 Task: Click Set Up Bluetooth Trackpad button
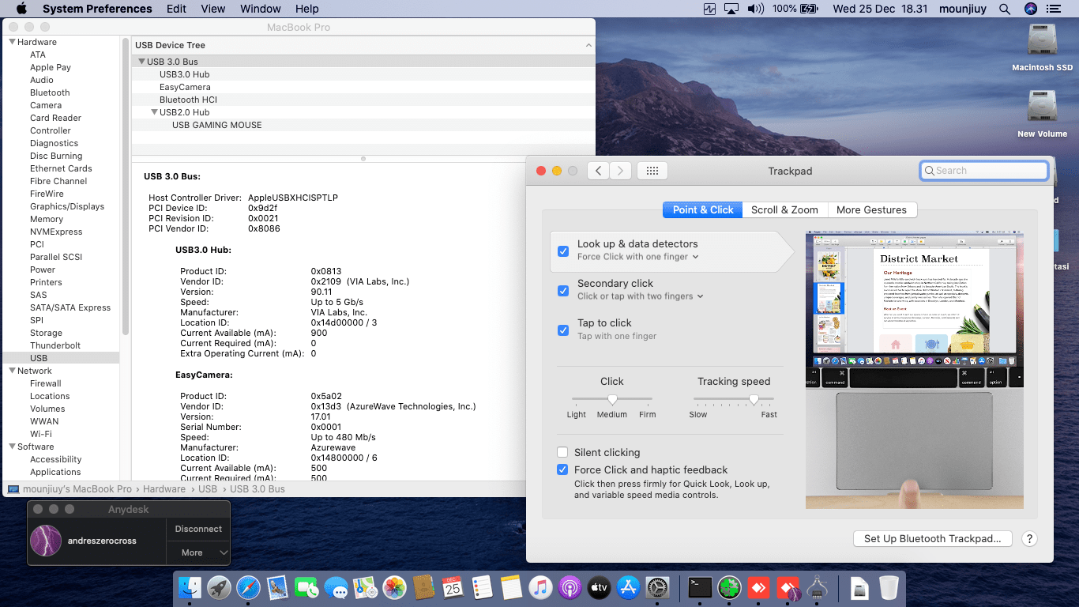pos(932,538)
